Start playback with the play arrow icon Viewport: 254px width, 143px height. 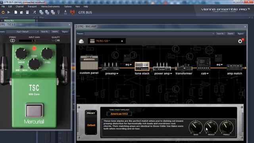click(9, 12)
